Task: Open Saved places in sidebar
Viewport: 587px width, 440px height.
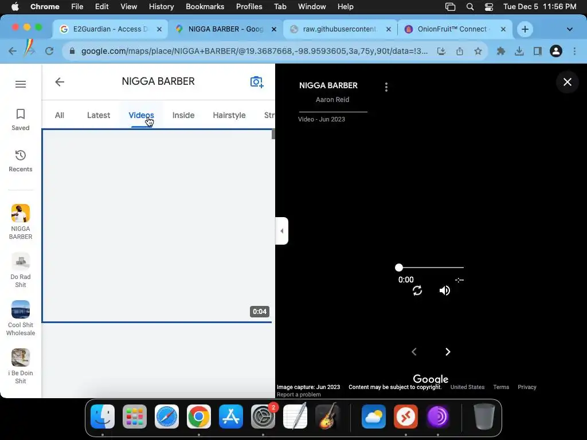Action: [21, 120]
